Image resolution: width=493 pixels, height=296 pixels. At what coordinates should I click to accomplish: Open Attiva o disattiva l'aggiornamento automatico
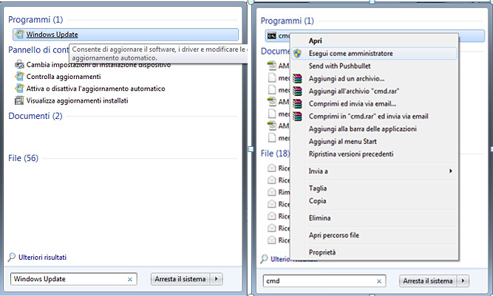tap(95, 89)
